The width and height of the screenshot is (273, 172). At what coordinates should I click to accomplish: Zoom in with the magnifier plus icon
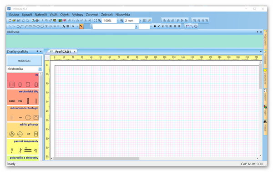pos(99,21)
